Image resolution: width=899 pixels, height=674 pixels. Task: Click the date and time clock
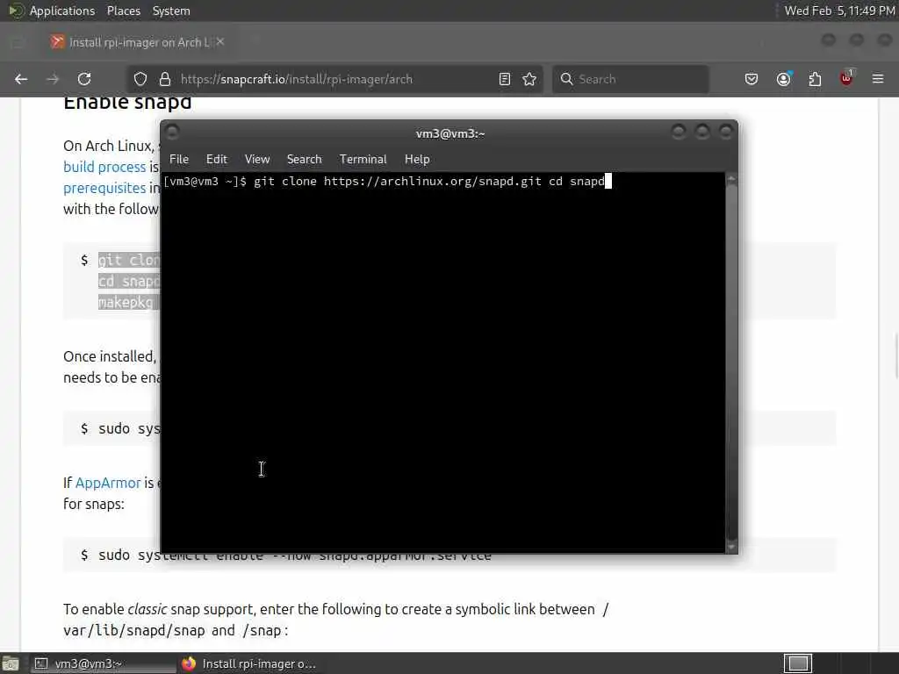[x=839, y=11]
